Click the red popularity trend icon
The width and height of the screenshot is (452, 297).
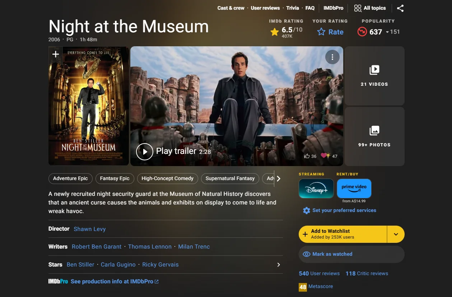362,32
